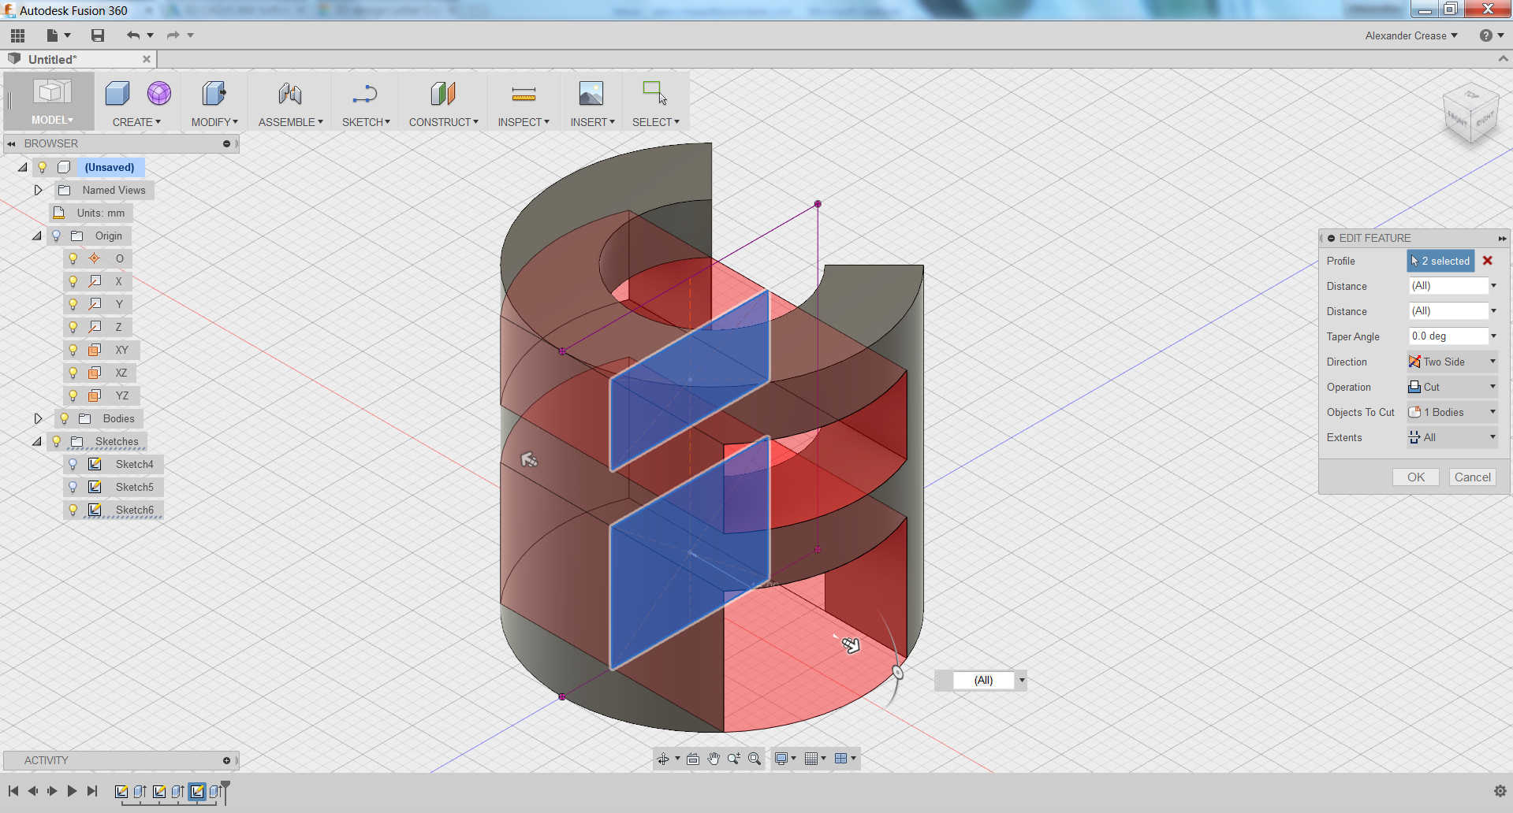Image resolution: width=1513 pixels, height=813 pixels.
Task: Select the Pan hand tool
Action: 714,759
